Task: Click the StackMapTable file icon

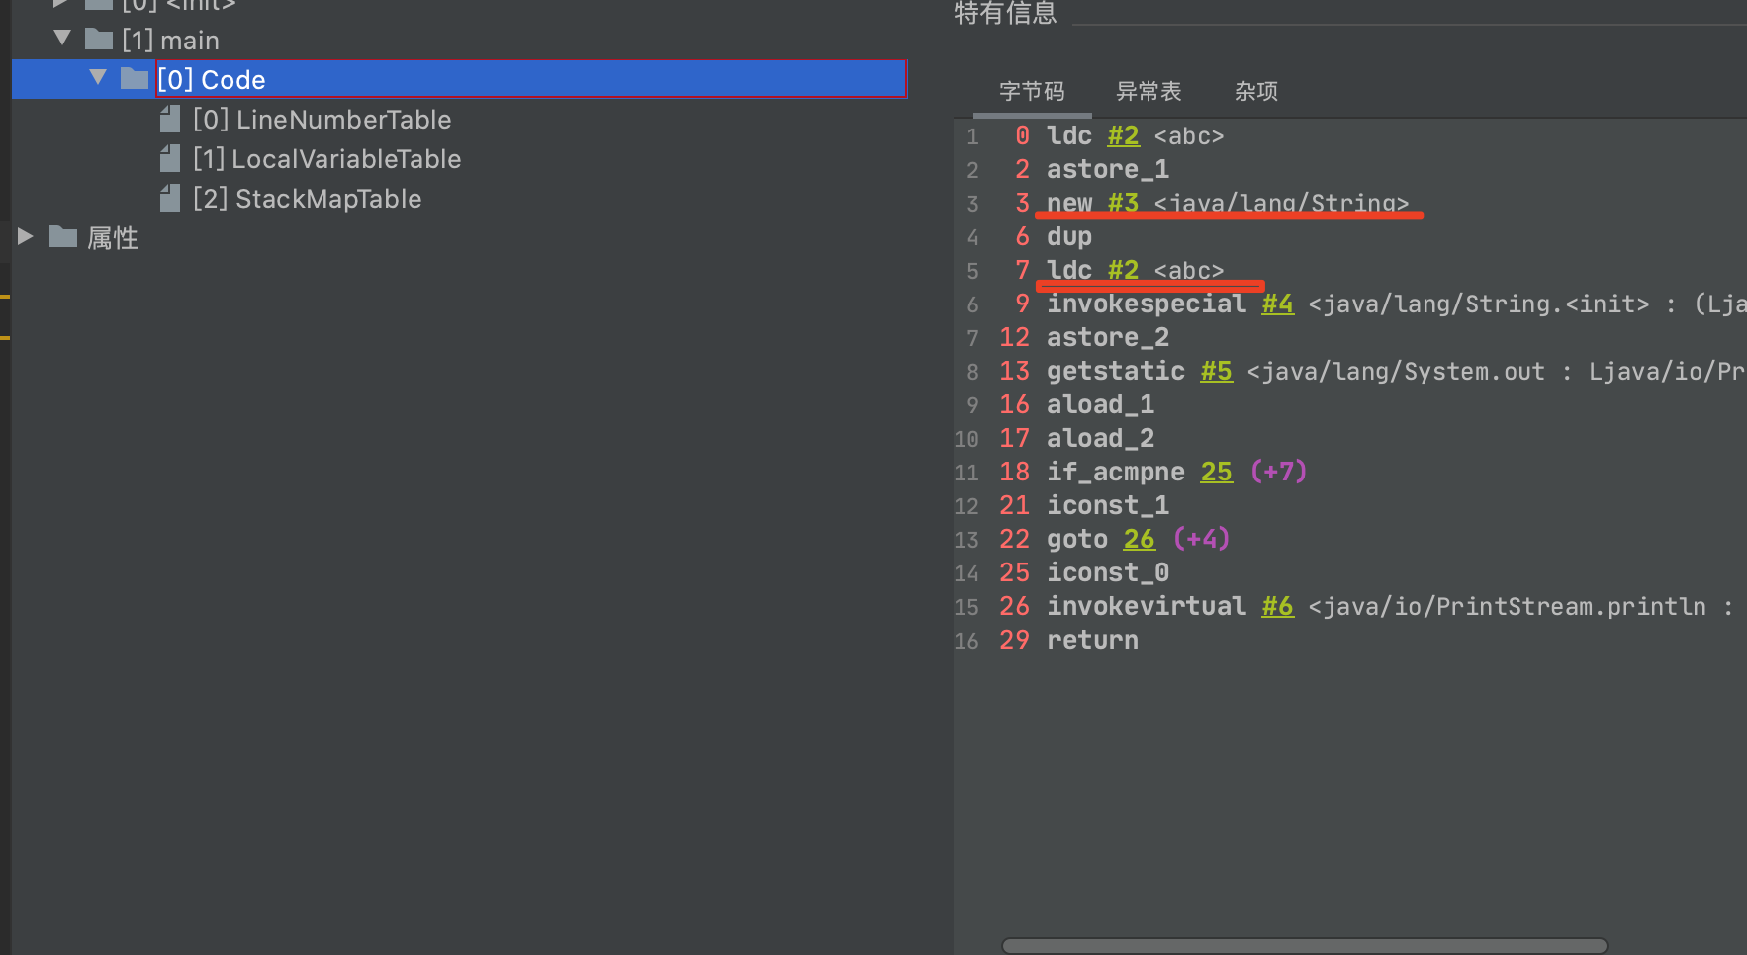Action: point(170,199)
